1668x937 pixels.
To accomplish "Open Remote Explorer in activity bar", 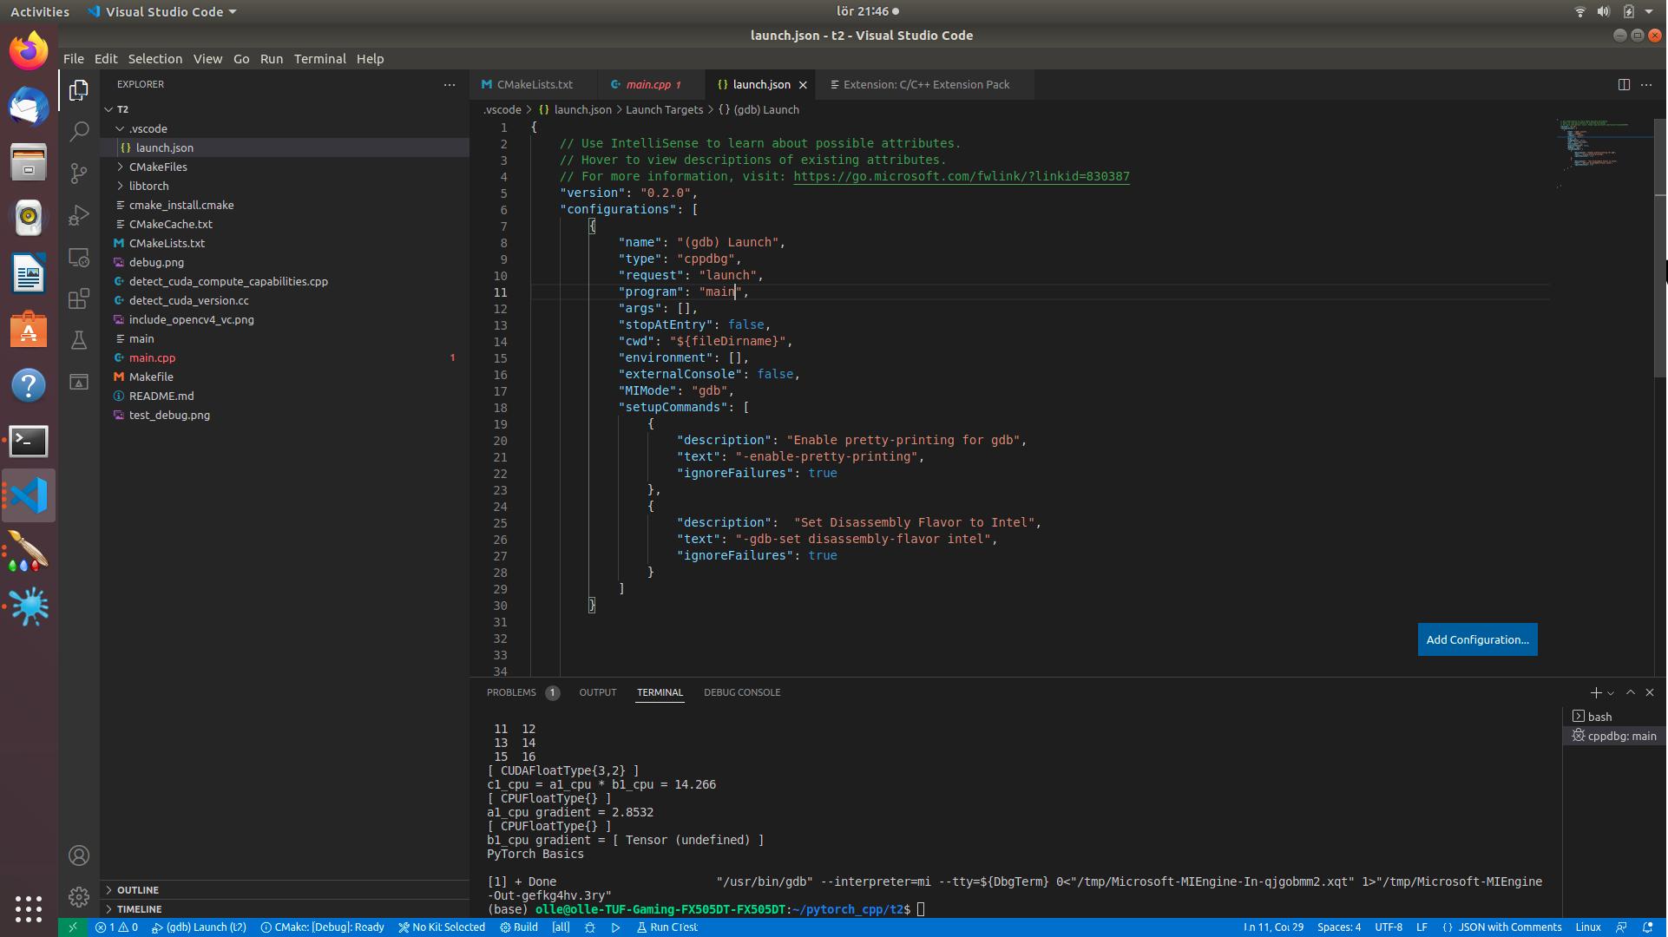I will pos(79,258).
